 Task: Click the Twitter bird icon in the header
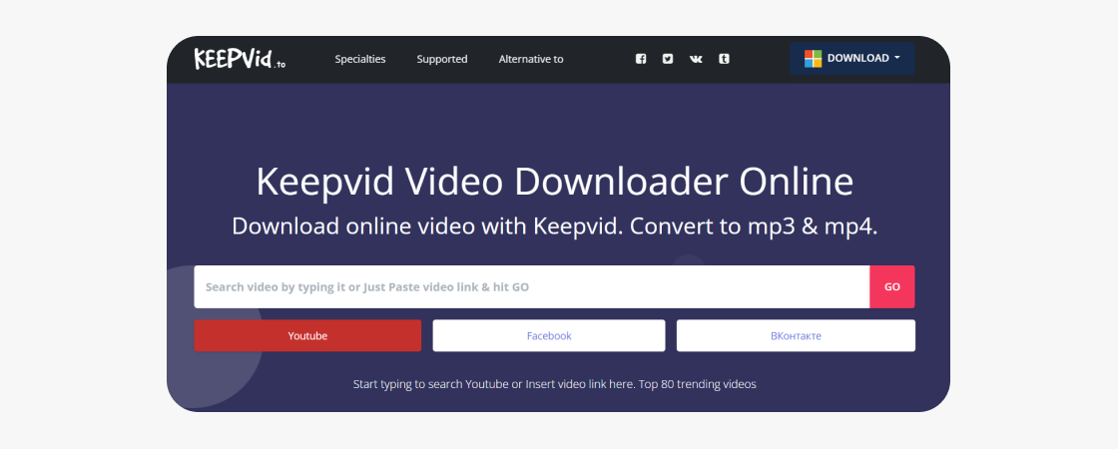(668, 59)
